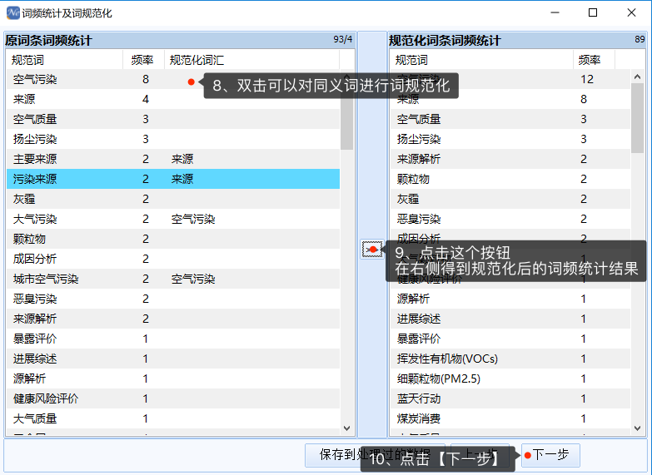Image resolution: width=652 pixels, height=475 pixels.
Task: Select 空气污染 row in left list
Action: (173, 79)
